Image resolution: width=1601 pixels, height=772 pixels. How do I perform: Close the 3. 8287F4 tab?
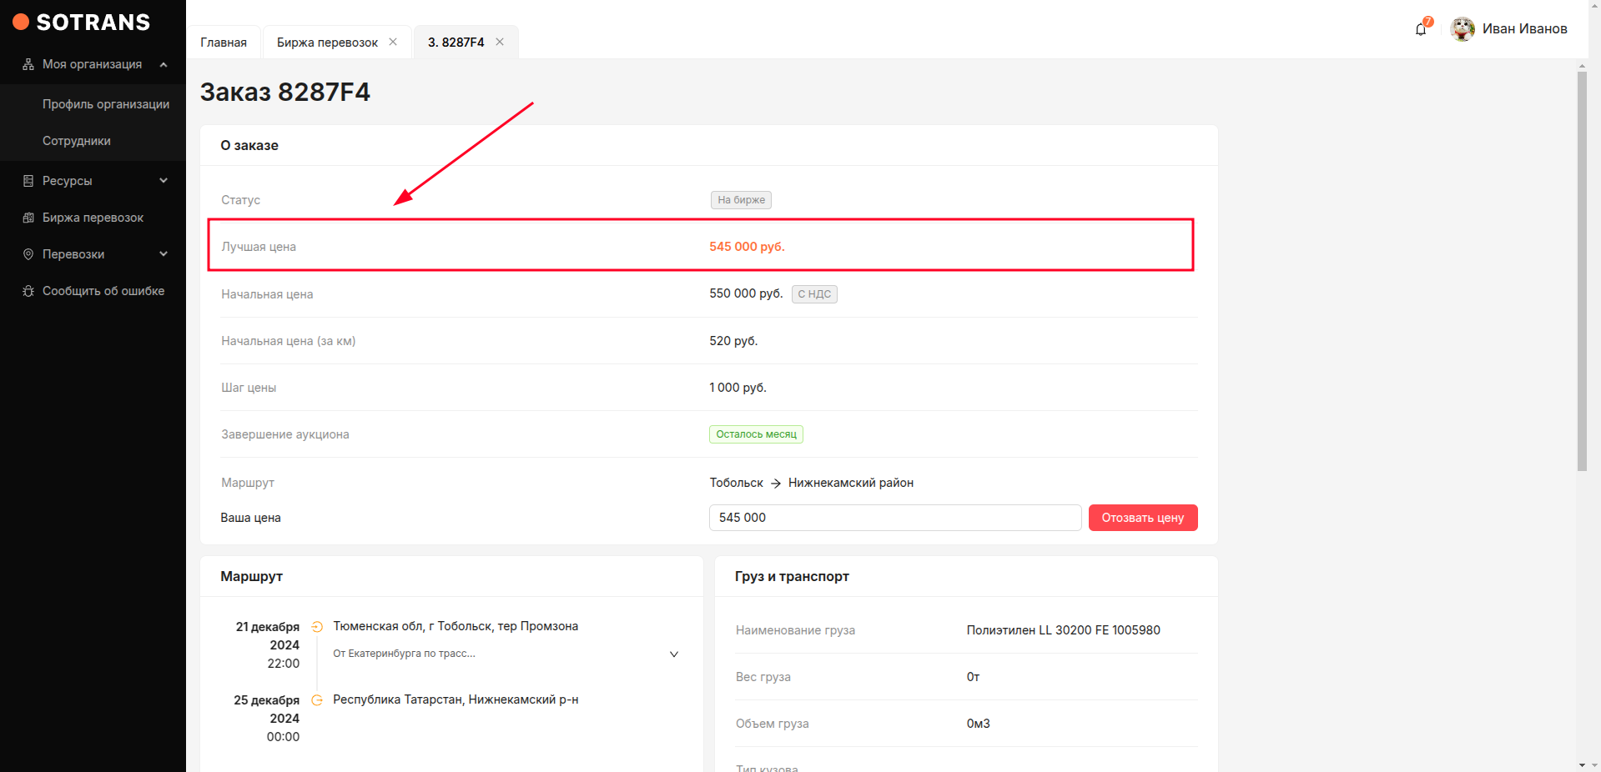click(500, 42)
